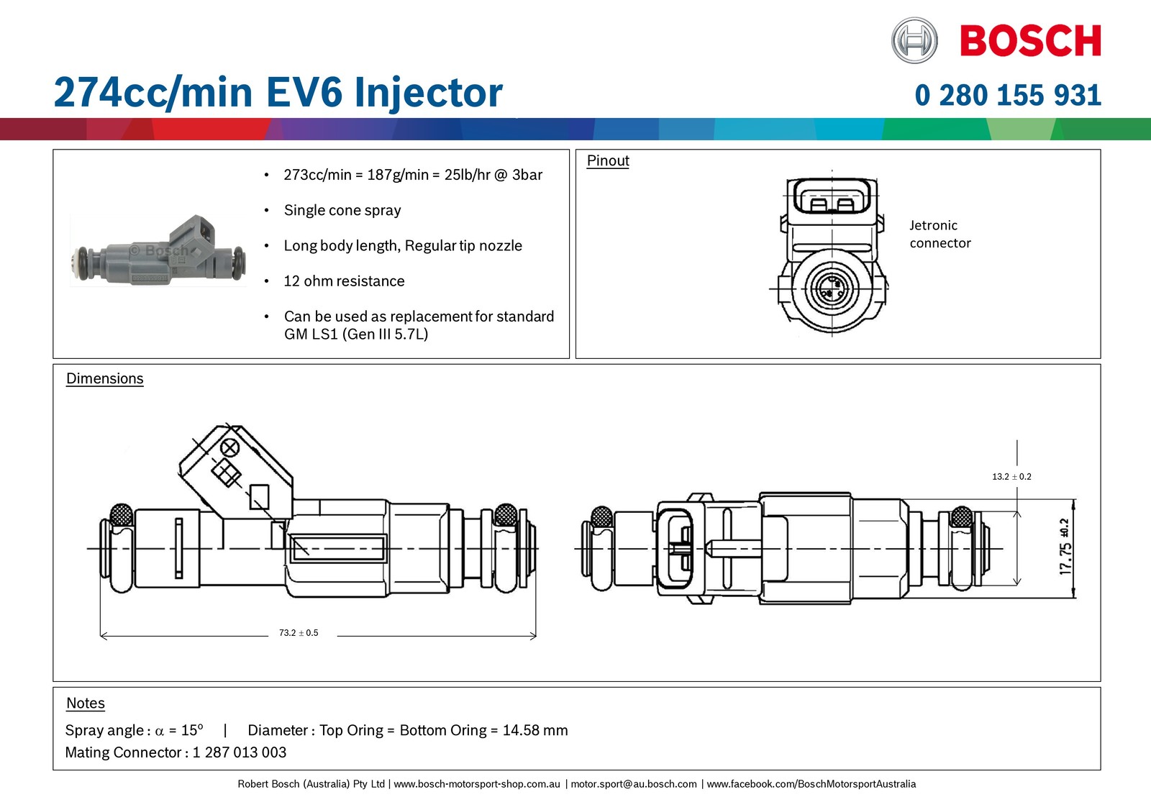Viewport: 1151px width, 797px height.
Task: Open the www.bosch-motorsport-shop.com.au link
Action: (x=477, y=784)
